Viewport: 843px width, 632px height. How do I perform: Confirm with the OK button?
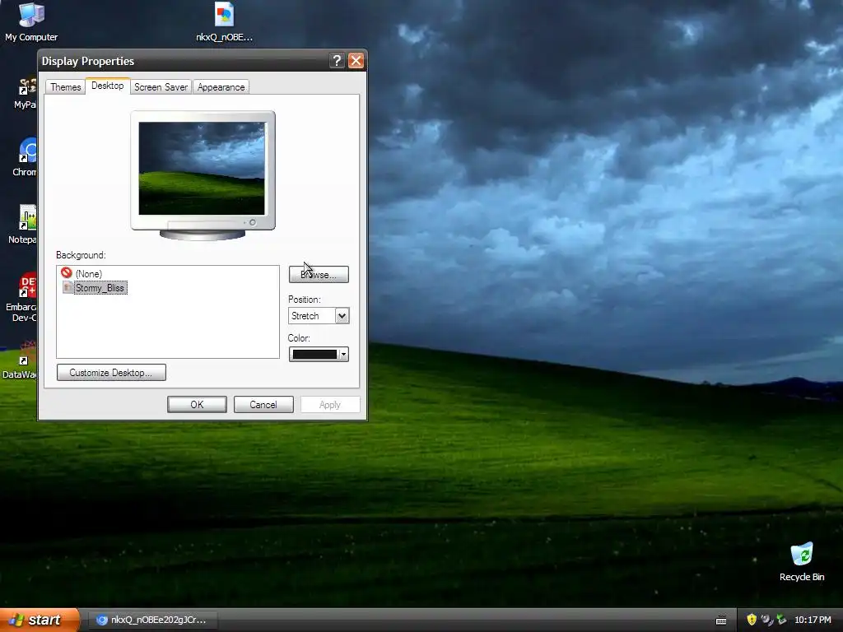(x=197, y=405)
